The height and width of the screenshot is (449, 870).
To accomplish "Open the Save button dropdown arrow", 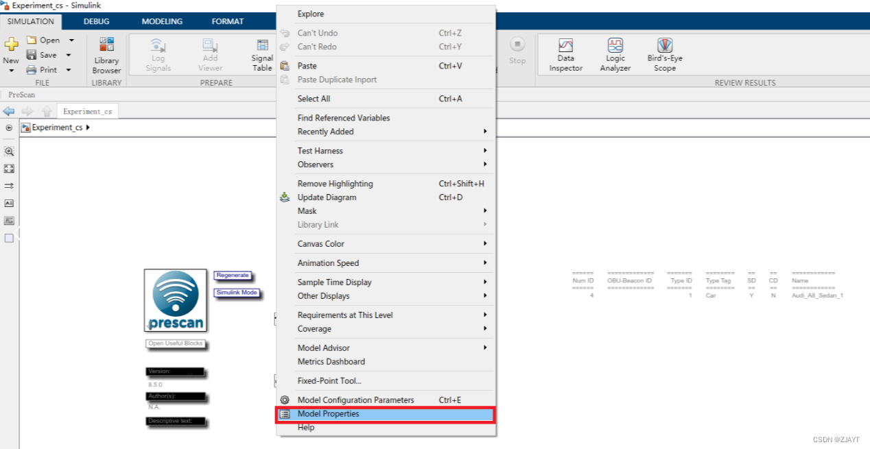I will 69,55.
